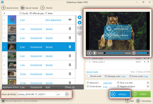Click the Nom de fichier input field
The height and width of the screenshot is (104, 153).
click(37, 94)
